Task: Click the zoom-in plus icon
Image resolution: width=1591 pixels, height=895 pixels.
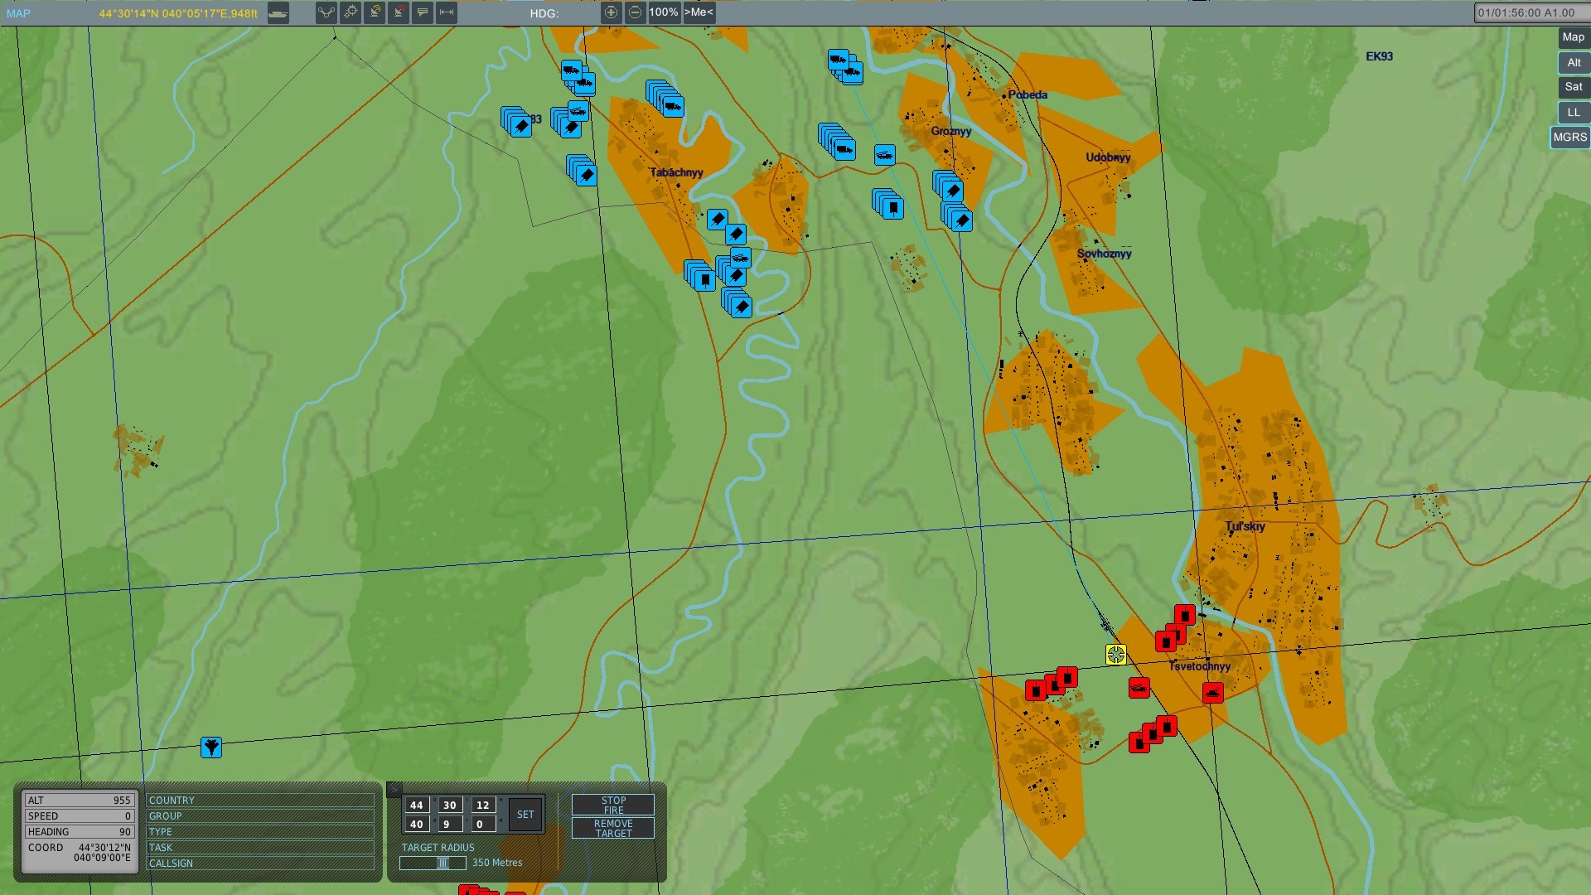Action: [x=612, y=13]
